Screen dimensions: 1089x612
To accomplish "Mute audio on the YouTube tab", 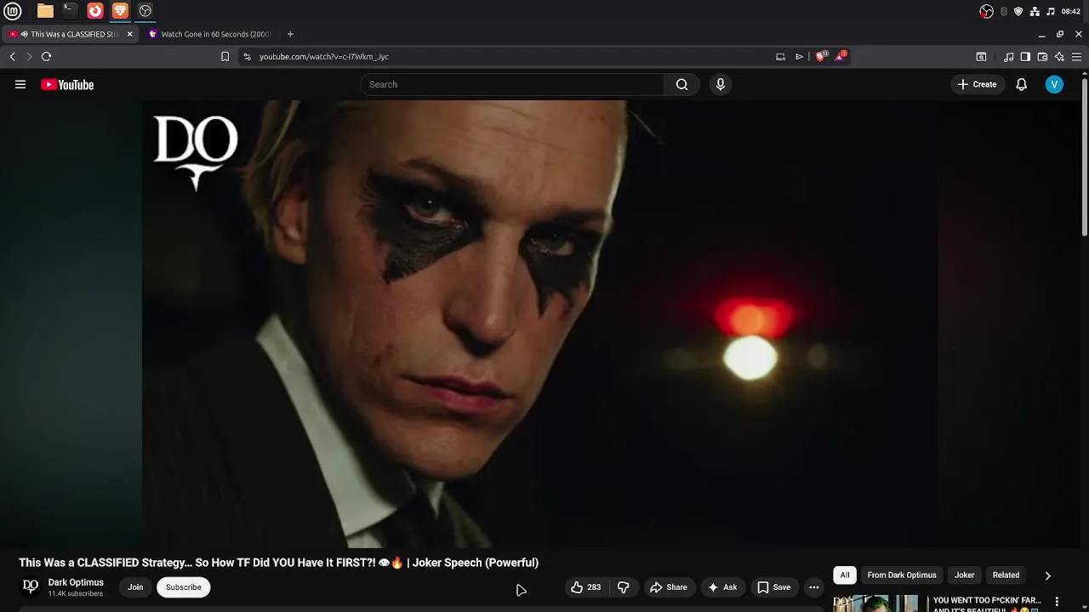I will tap(24, 34).
